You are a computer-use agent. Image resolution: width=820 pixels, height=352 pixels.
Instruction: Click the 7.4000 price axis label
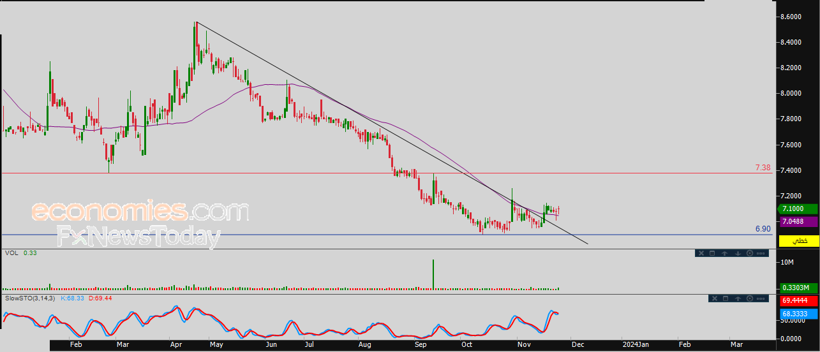click(x=792, y=170)
